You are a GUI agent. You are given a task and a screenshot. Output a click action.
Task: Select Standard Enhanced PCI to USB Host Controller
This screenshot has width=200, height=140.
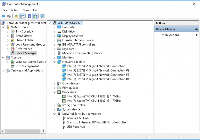[96, 122]
